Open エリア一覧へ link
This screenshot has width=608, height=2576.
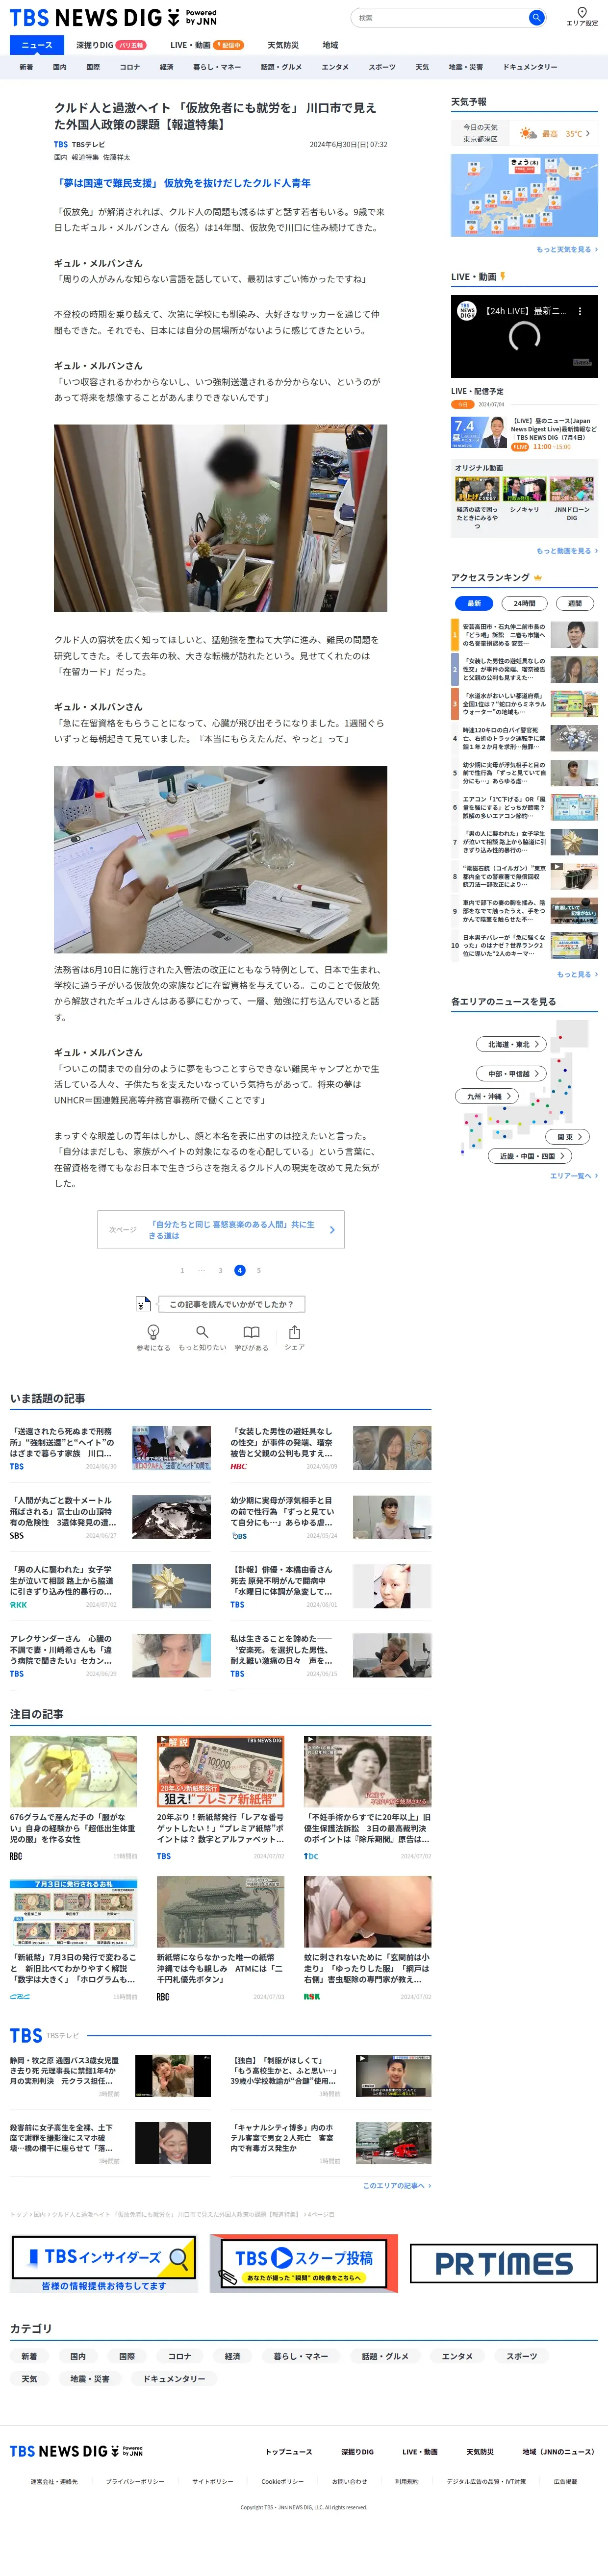tap(574, 1176)
